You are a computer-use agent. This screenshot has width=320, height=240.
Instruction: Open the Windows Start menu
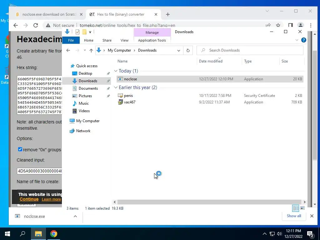pos(7,234)
